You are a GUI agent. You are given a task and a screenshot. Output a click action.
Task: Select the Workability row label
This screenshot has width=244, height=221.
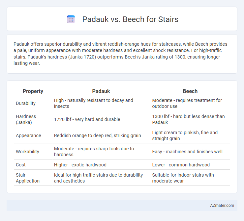point(27,152)
